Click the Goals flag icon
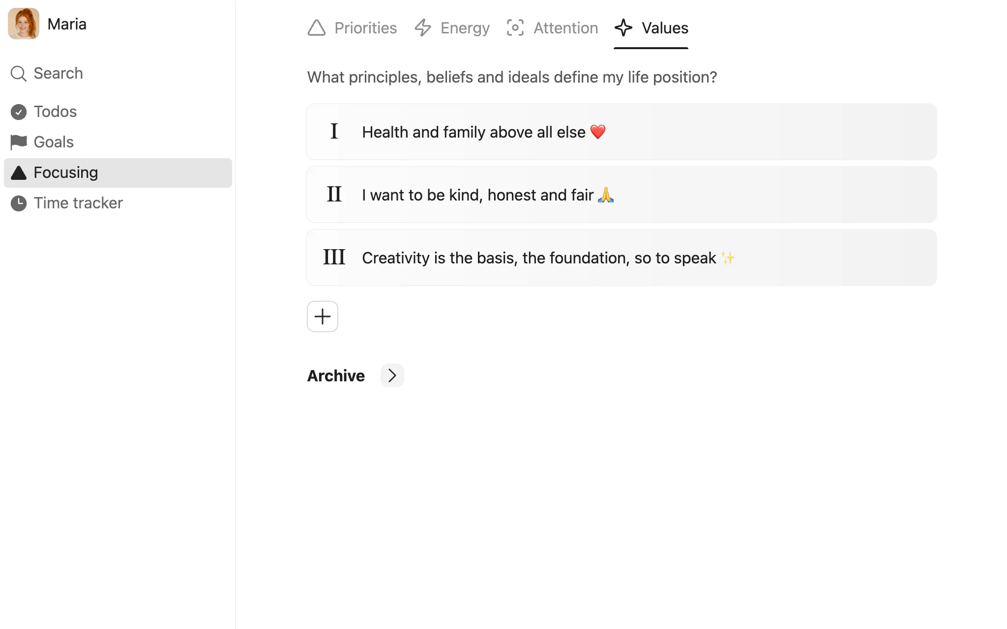 19,142
